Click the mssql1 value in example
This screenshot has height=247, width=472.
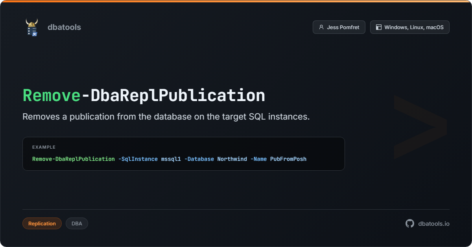pos(171,159)
